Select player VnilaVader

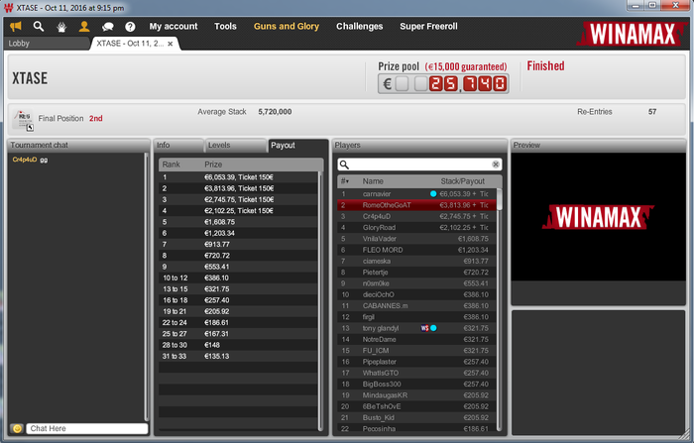click(x=416, y=239)
